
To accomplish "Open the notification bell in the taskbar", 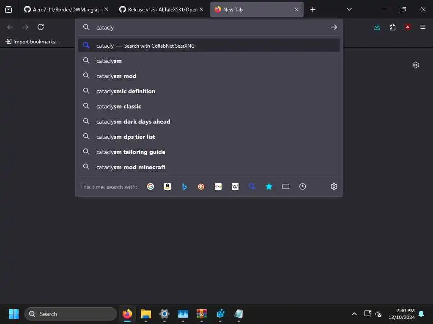I will [x=422, y=314].
